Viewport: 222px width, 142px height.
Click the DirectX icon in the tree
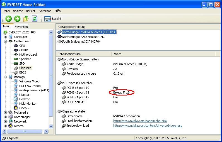[x=11, y=126]
